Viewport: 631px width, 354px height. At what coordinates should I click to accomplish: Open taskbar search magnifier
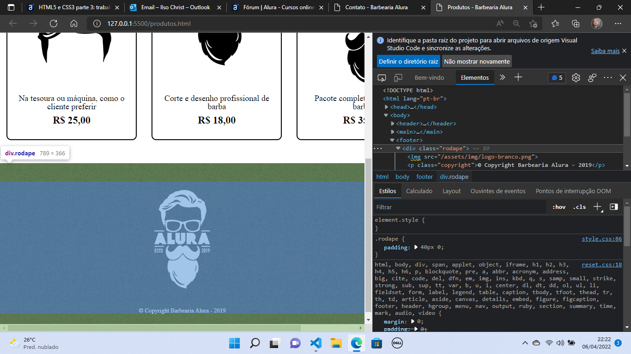[255, 343]
